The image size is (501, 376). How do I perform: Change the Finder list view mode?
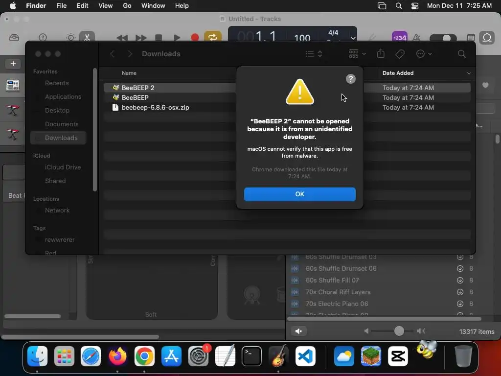click(314, 54)
